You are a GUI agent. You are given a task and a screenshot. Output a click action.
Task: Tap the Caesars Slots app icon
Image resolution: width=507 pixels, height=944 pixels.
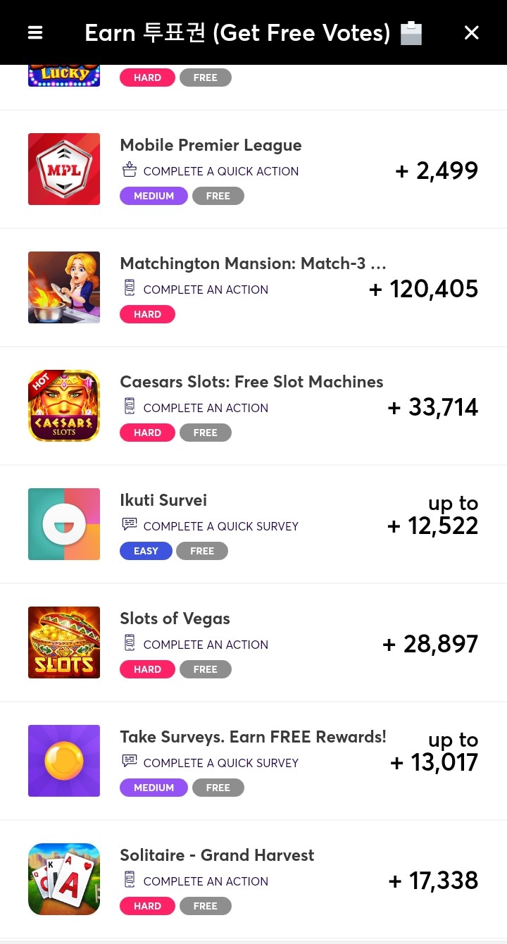[x=64, y=406]
